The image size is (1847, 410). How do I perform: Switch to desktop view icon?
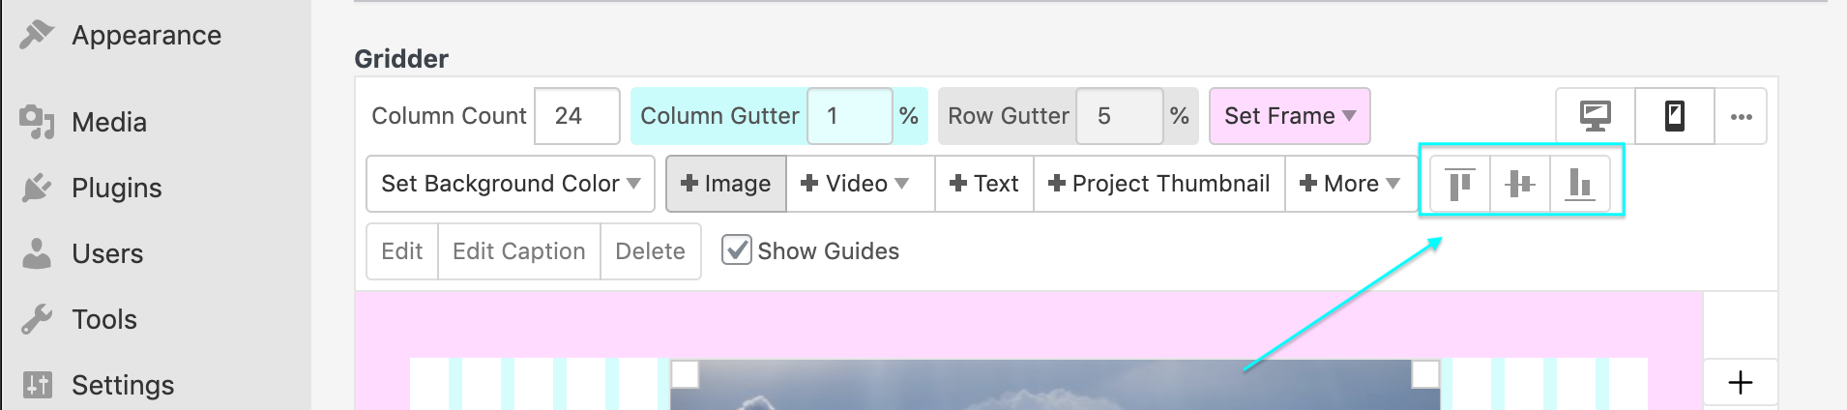click(1596, 116)
